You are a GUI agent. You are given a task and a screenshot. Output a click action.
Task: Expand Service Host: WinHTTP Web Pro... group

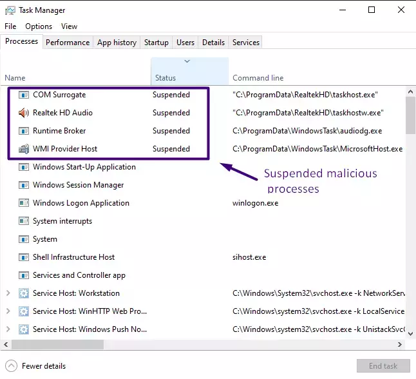pyautogui.click(x=8, y=311)
